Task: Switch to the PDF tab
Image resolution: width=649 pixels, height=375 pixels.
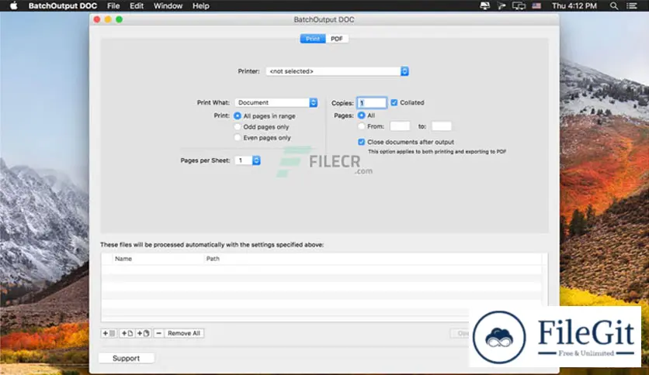Action: coord(336,39)
